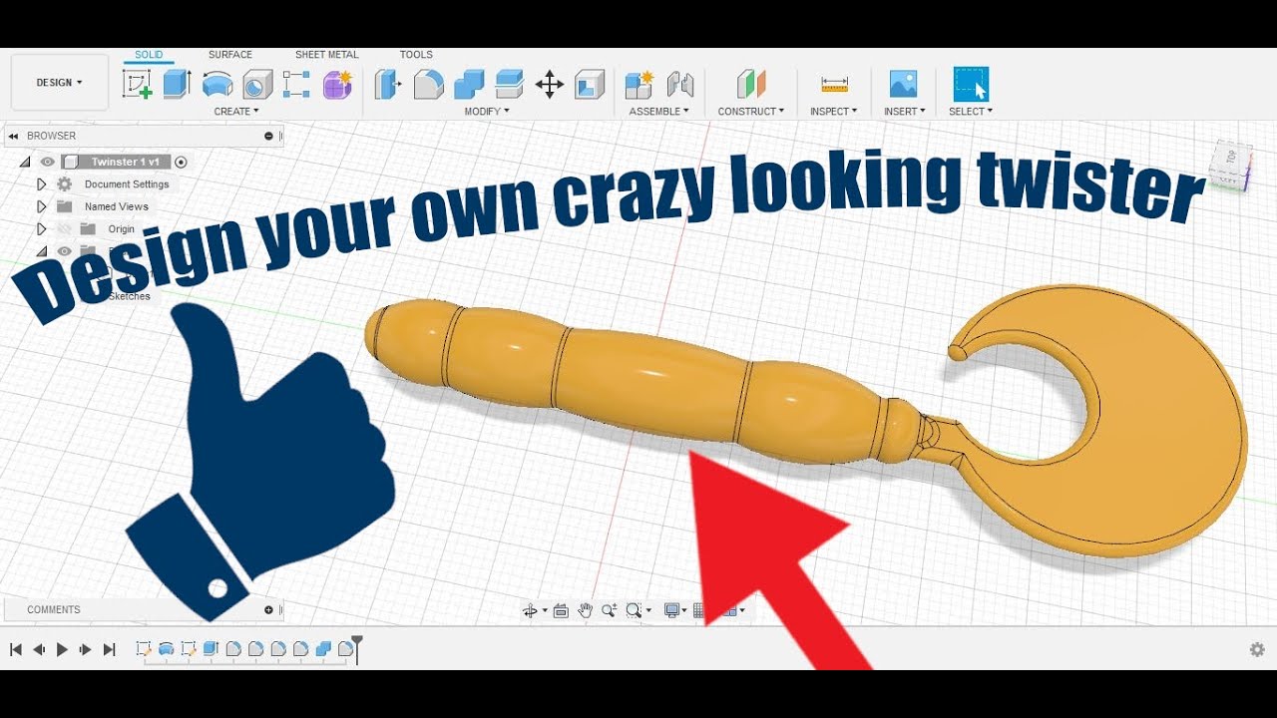1277x718 pixels.
Task: Click the Orbit tool in navigation bar
Action: [x=531, y=610]
